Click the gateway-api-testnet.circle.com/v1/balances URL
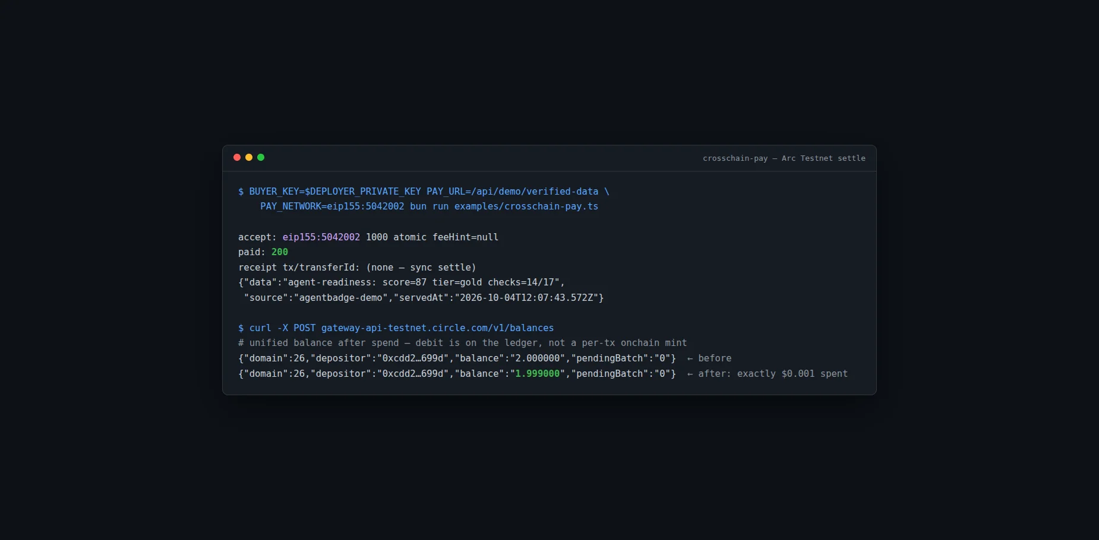The image size is (1099, 540). pyautogui.click(x=437, y=328)
